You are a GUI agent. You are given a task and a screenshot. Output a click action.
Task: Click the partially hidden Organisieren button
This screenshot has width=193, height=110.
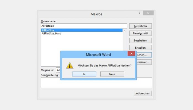144,62
